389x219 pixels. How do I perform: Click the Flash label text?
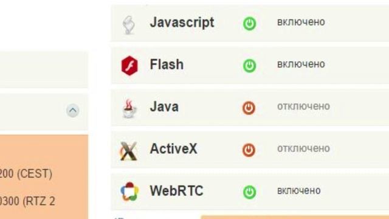[167, 64]
